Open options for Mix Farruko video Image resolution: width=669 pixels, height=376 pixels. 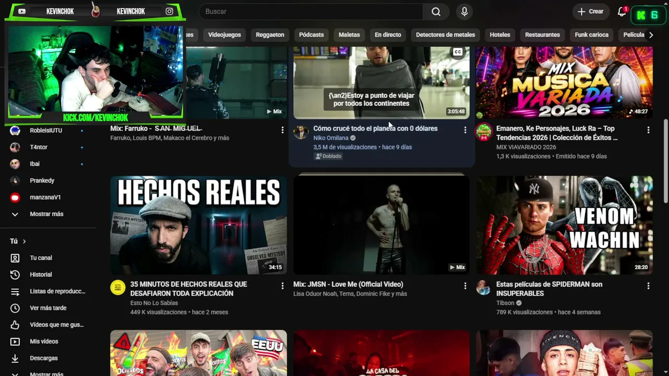click(x=282, y=130)
